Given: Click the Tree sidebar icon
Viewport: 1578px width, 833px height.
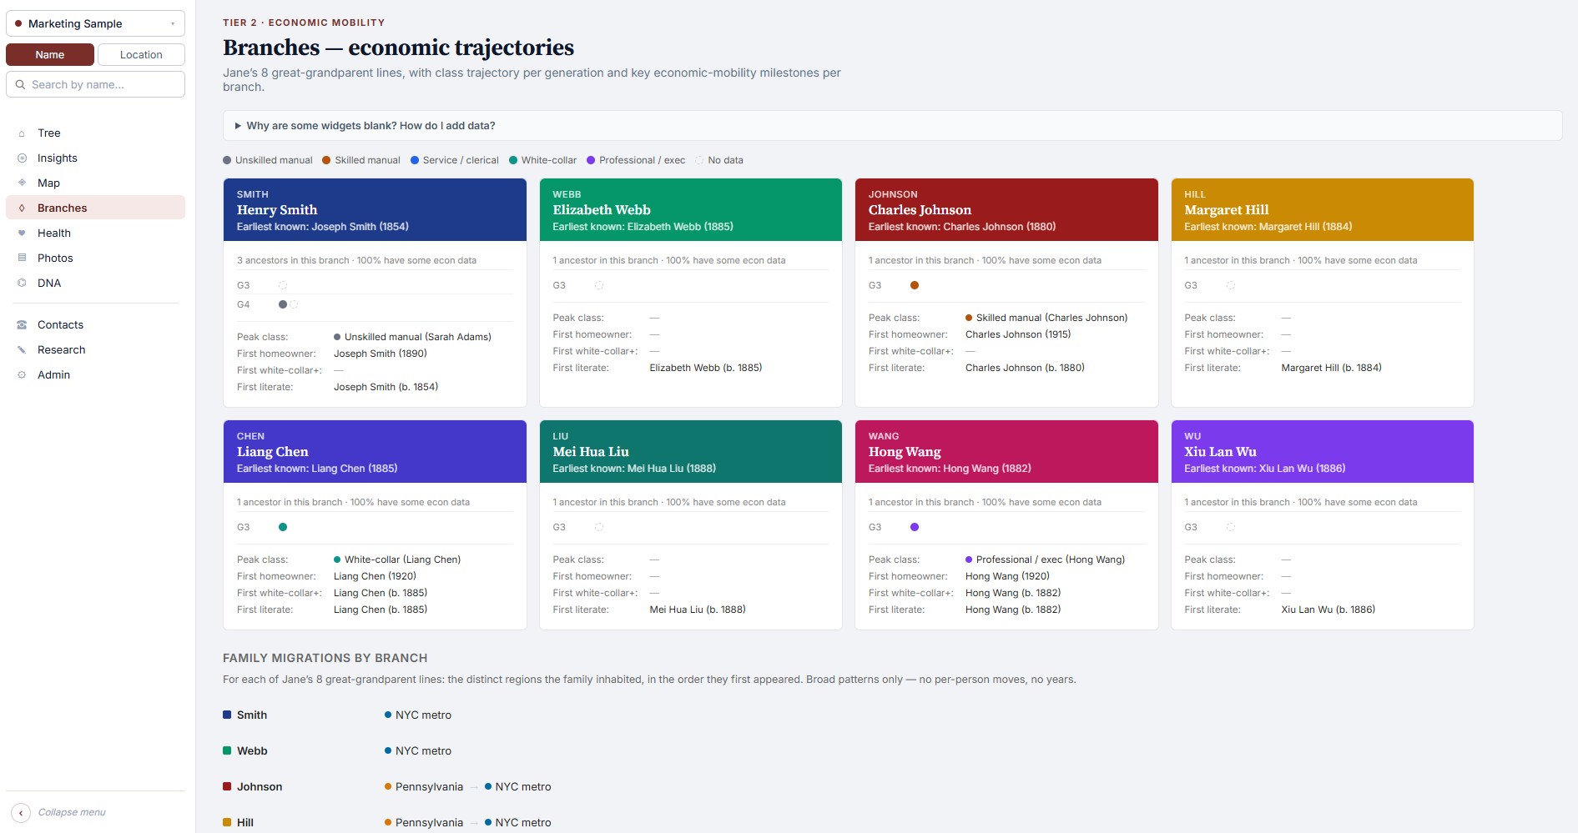Looking at the screenshot, I should (x=22, y=133).
